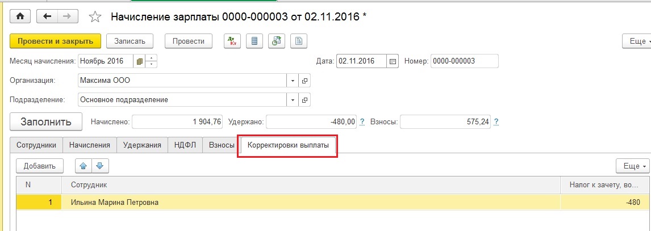651x231 pixels.
Task: Switch to the Удержания tab
Action: pos(142,145)
